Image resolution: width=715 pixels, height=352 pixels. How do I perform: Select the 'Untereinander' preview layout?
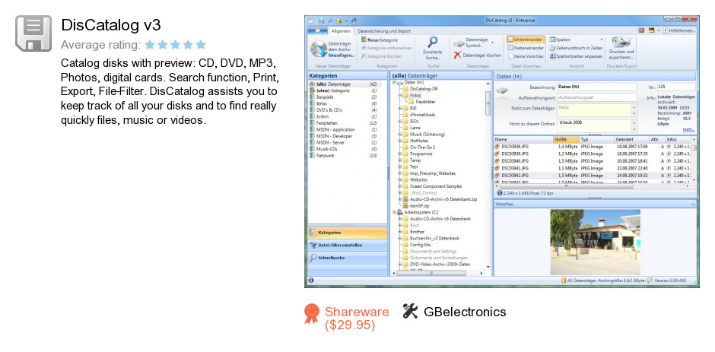coord(526,40)
